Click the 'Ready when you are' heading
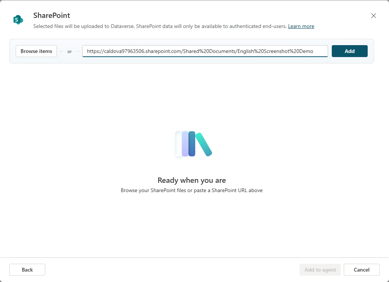 click(192, 180)
